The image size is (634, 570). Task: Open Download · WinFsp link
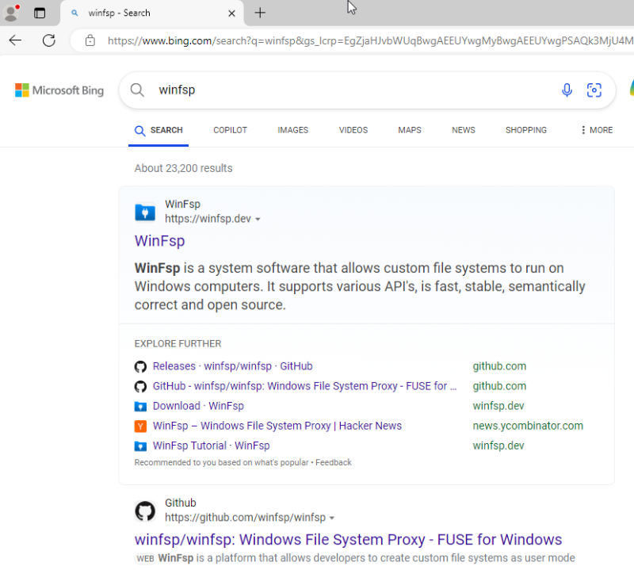(x=198, y=406)
